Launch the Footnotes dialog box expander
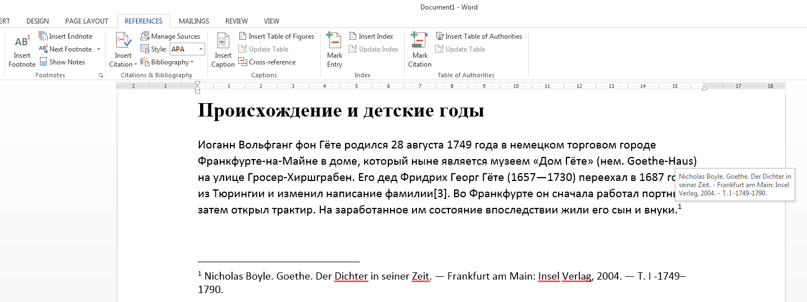This screenshot has height=302, width=807. 101,75
